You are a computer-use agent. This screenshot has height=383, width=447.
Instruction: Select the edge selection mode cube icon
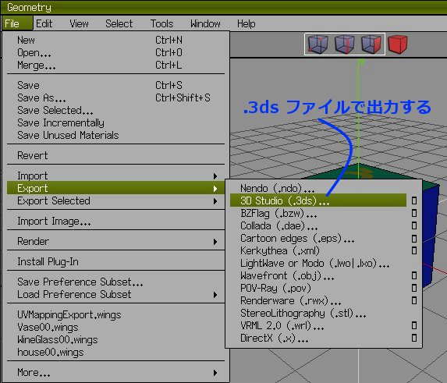[345, 44]
